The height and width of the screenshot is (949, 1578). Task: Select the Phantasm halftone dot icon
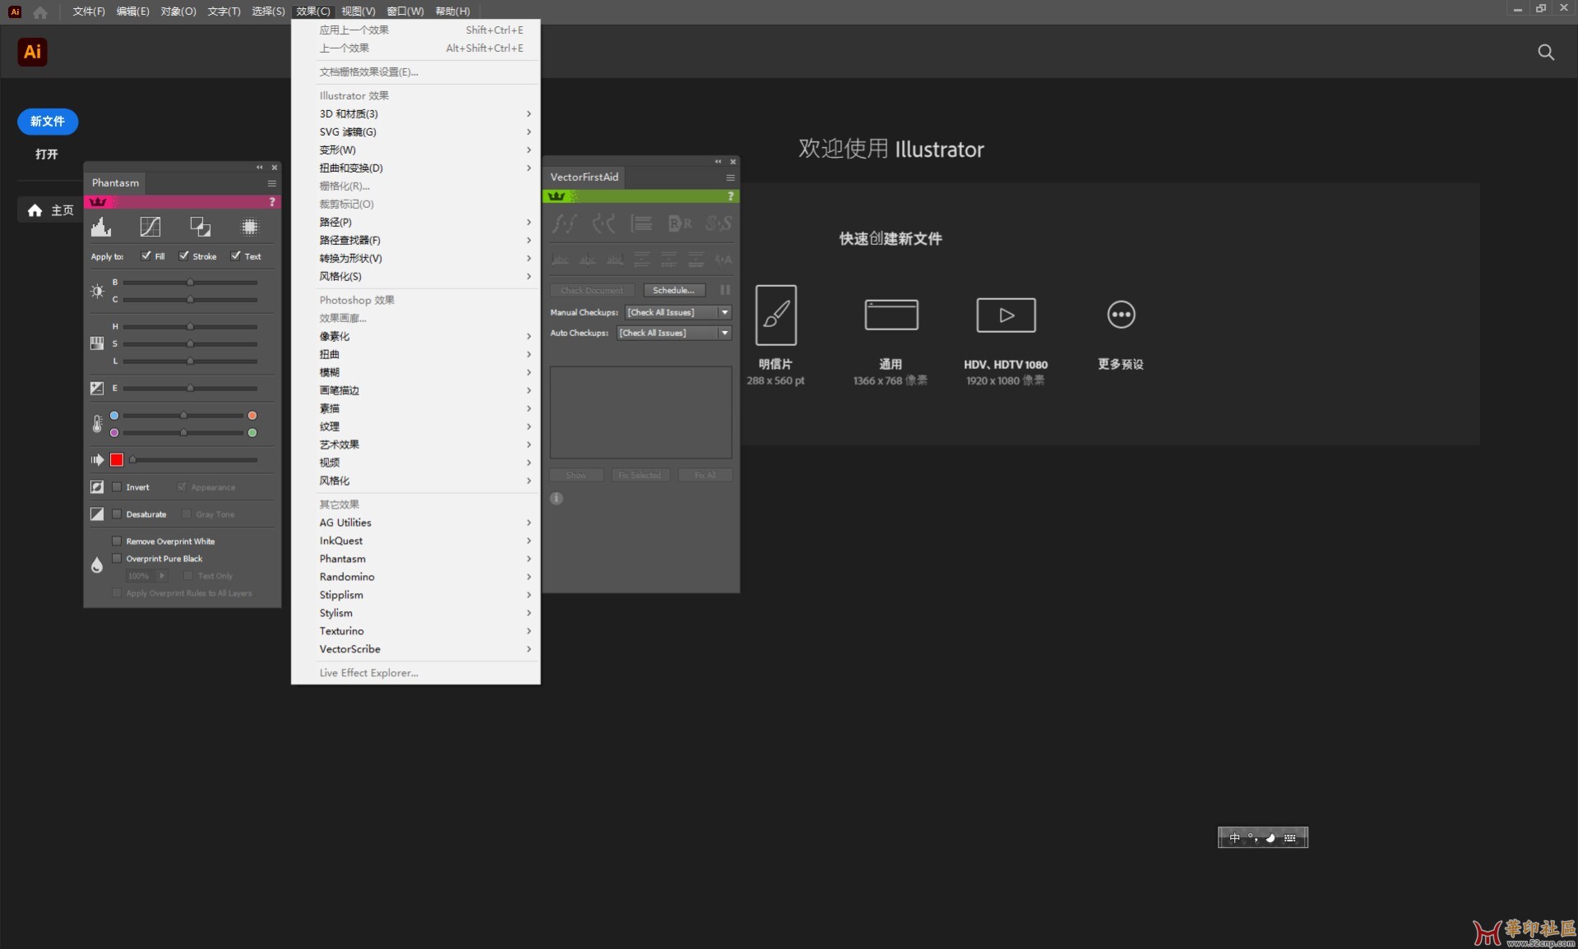(249, 227)
